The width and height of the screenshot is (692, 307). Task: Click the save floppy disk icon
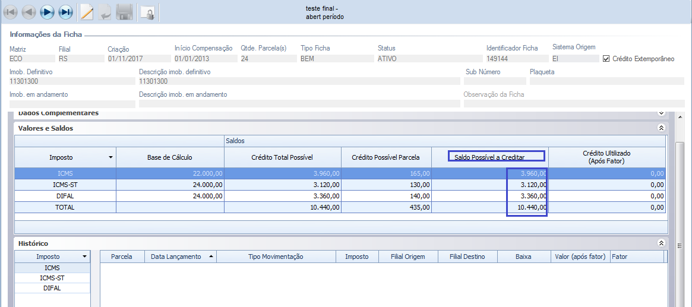point(124,12)
